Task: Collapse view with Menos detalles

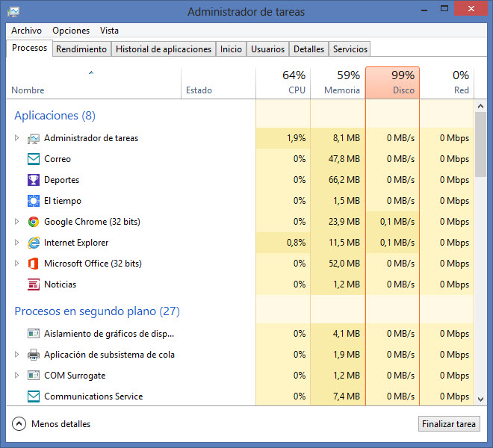Action: point(52,424)
